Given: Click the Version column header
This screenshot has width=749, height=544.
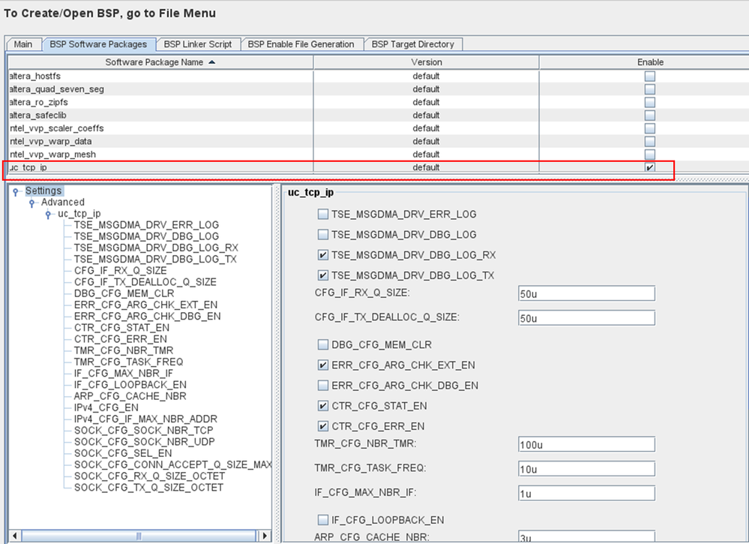Looking at the screenshot, I should pos(426,62).
